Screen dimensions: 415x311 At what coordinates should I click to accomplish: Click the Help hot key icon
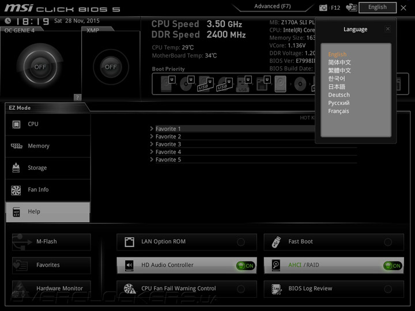click(16, 212)
